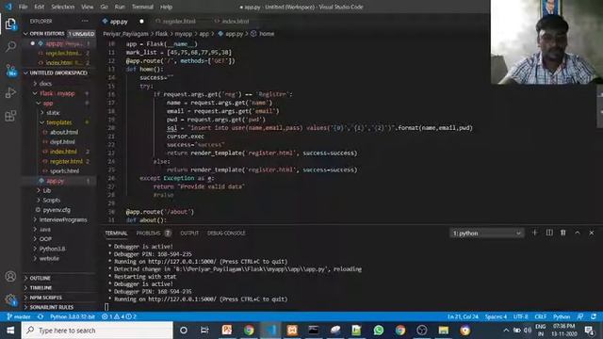Open the Run menu
The image size is (603, 339).
pyautogui.click(x=120, y=7)
